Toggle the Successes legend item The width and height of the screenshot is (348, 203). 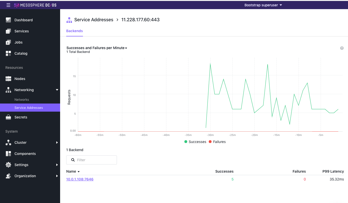[195, 142]
